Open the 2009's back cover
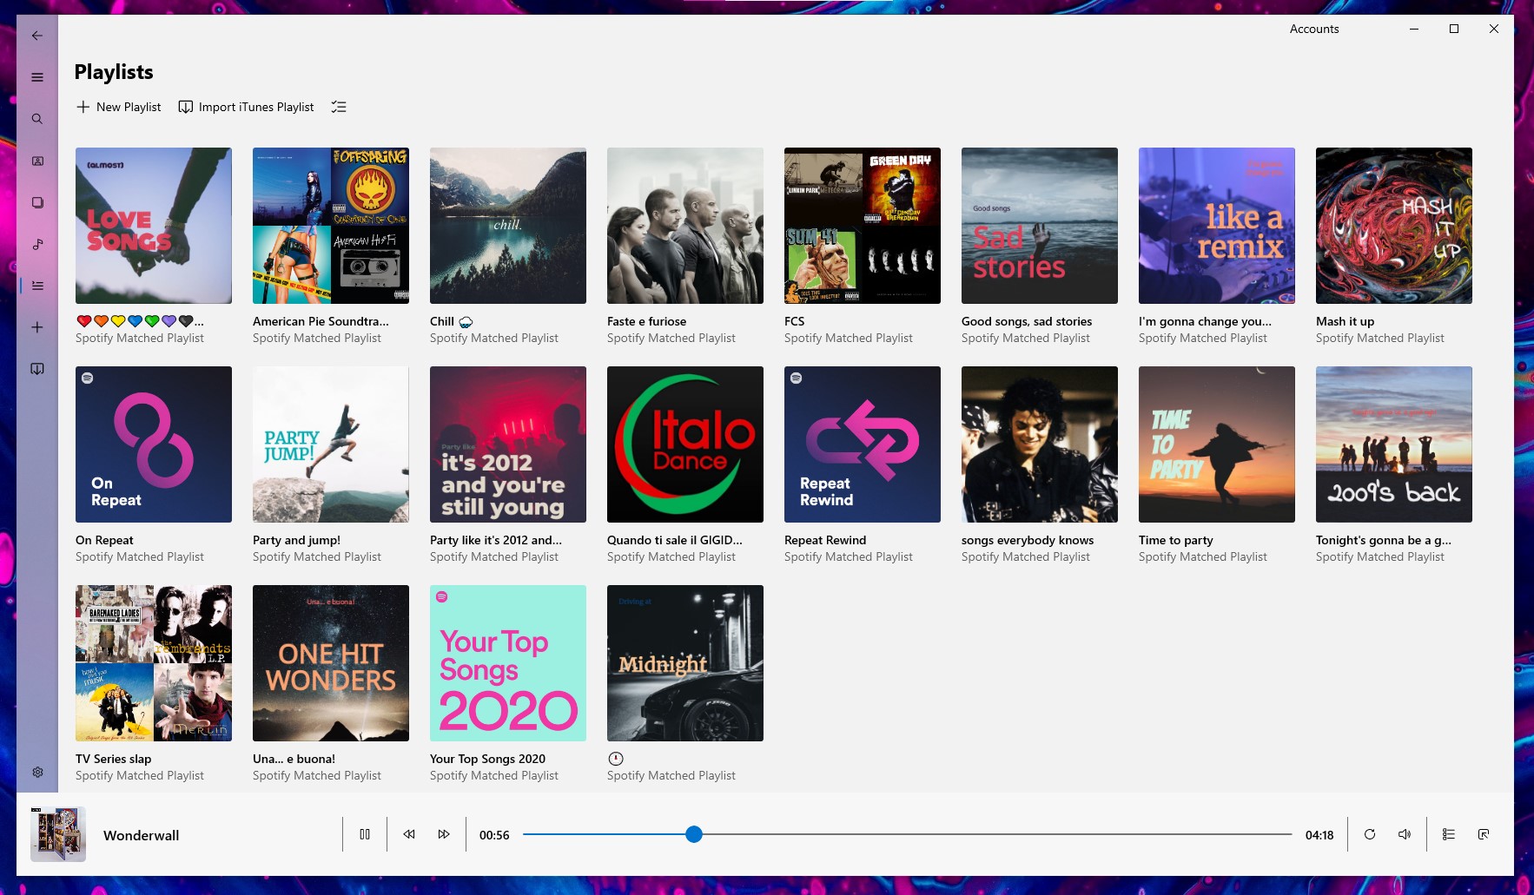 [1394, 444]
